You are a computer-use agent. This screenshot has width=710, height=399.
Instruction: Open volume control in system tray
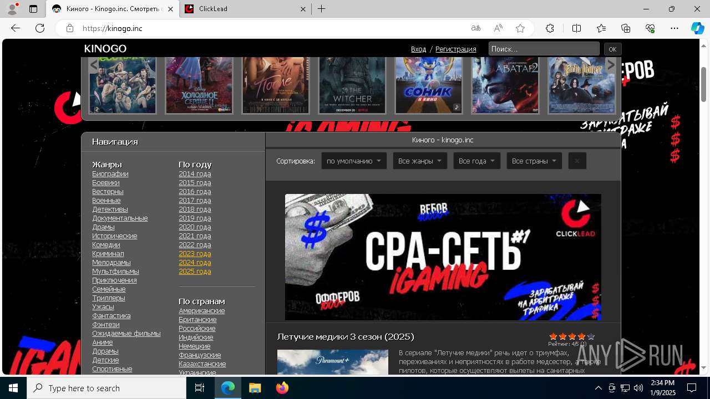coord(638,388)
